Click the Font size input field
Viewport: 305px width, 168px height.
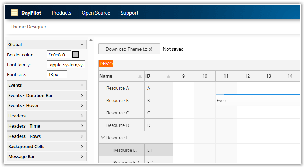click(57, 75)
